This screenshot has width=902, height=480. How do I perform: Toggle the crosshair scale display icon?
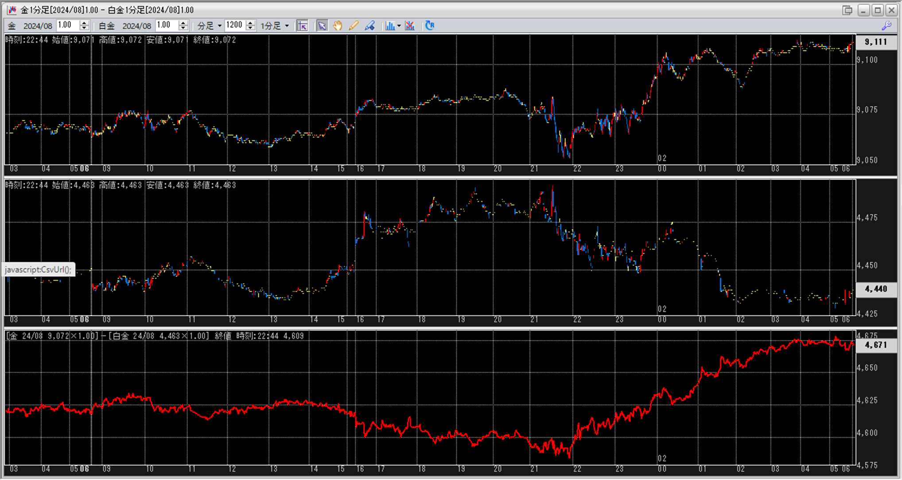pos(303,26)
